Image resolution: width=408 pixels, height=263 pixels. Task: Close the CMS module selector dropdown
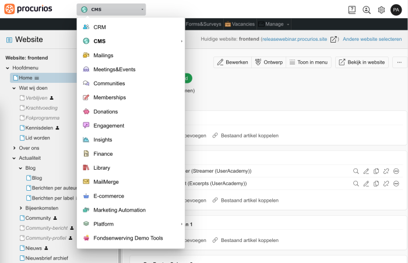pyautogui.click(x=111, y=9)
